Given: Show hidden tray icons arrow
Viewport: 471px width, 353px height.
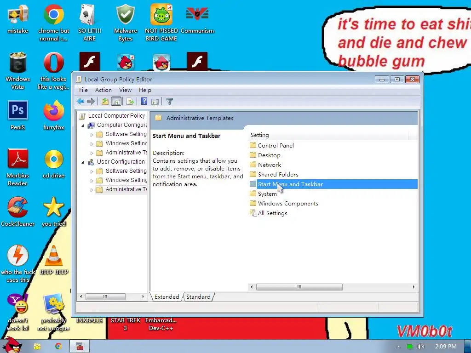Looking at the screenshot, I should coord(399,347).
